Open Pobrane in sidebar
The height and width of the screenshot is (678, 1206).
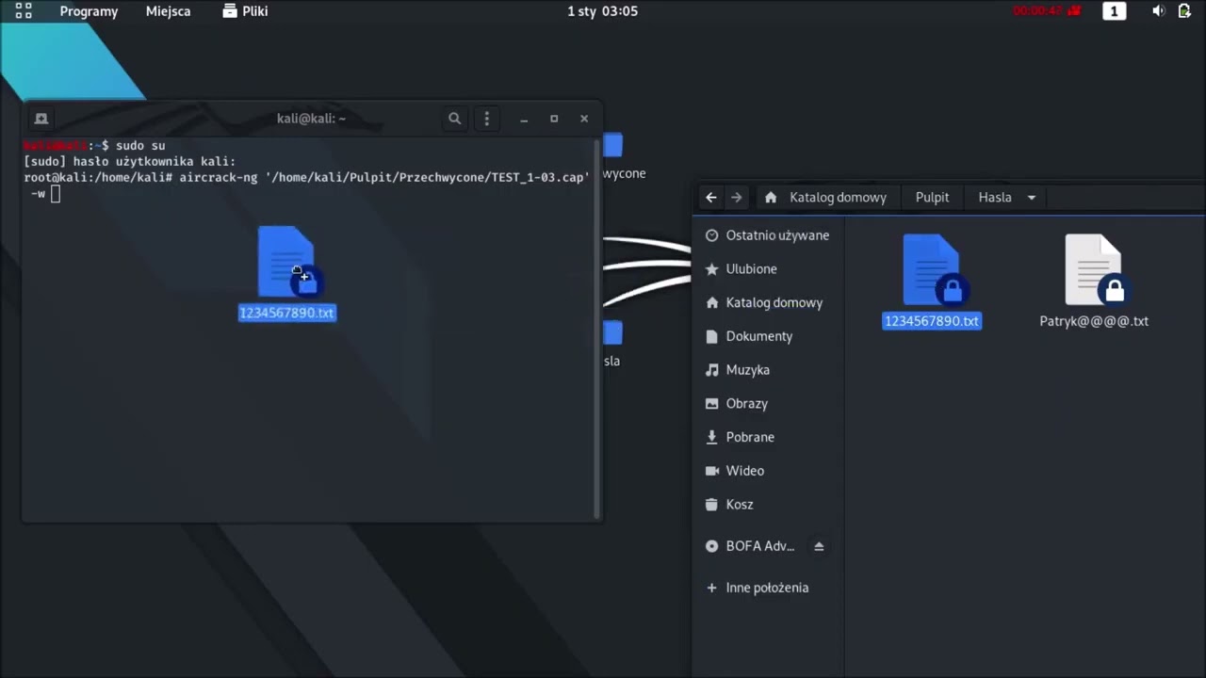pos(768,438)
